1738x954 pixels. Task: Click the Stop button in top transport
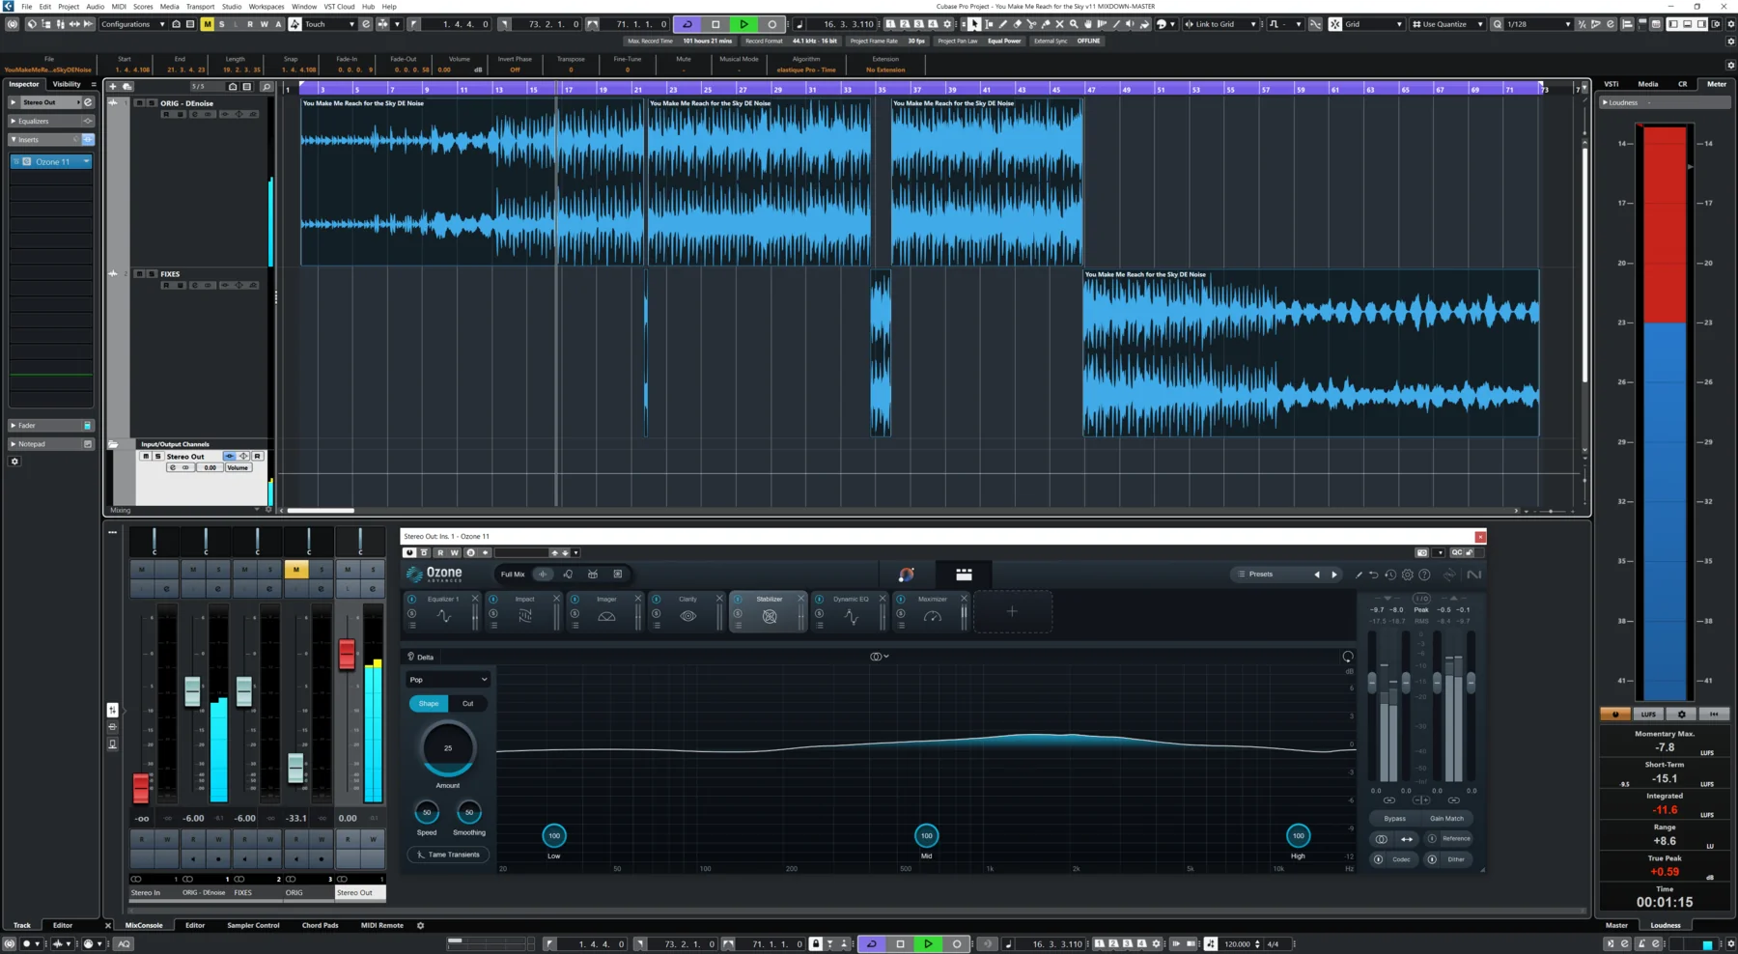pos(715,24)
